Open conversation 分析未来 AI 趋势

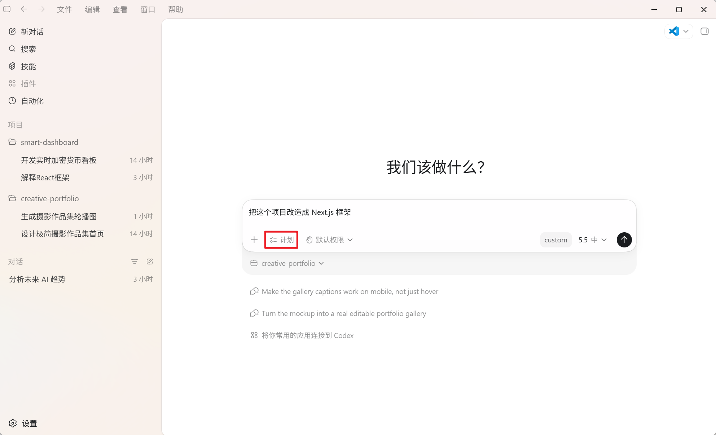coord(80,279)
